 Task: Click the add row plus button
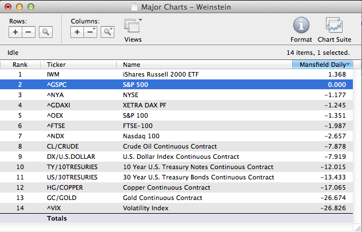pyautogui.click(x=15, y=33)
